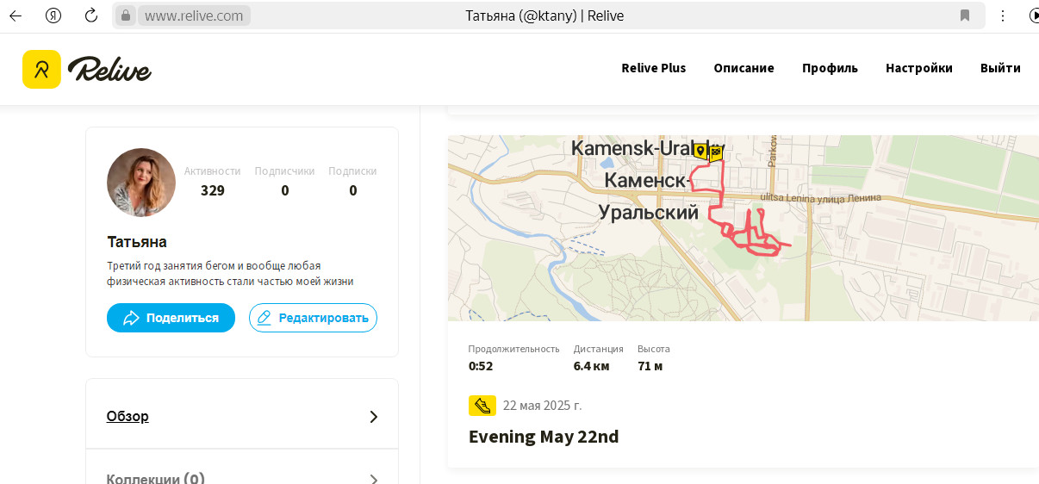Go to the Профиль menu item
The width and height of the screenshot is (1039, 484).
tap(830, 68)
